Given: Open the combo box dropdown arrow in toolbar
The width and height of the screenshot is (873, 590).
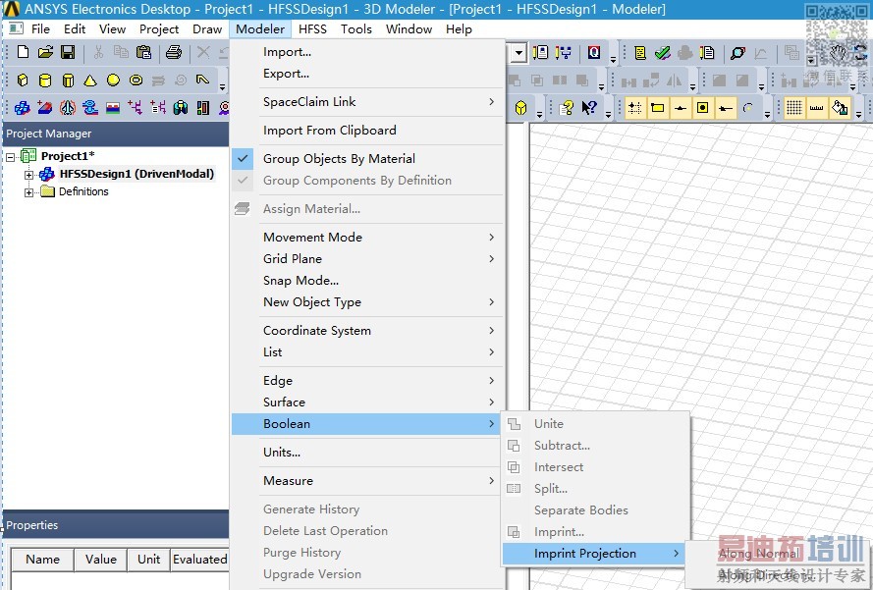Looking at the screenshot, I should [518, 53].
